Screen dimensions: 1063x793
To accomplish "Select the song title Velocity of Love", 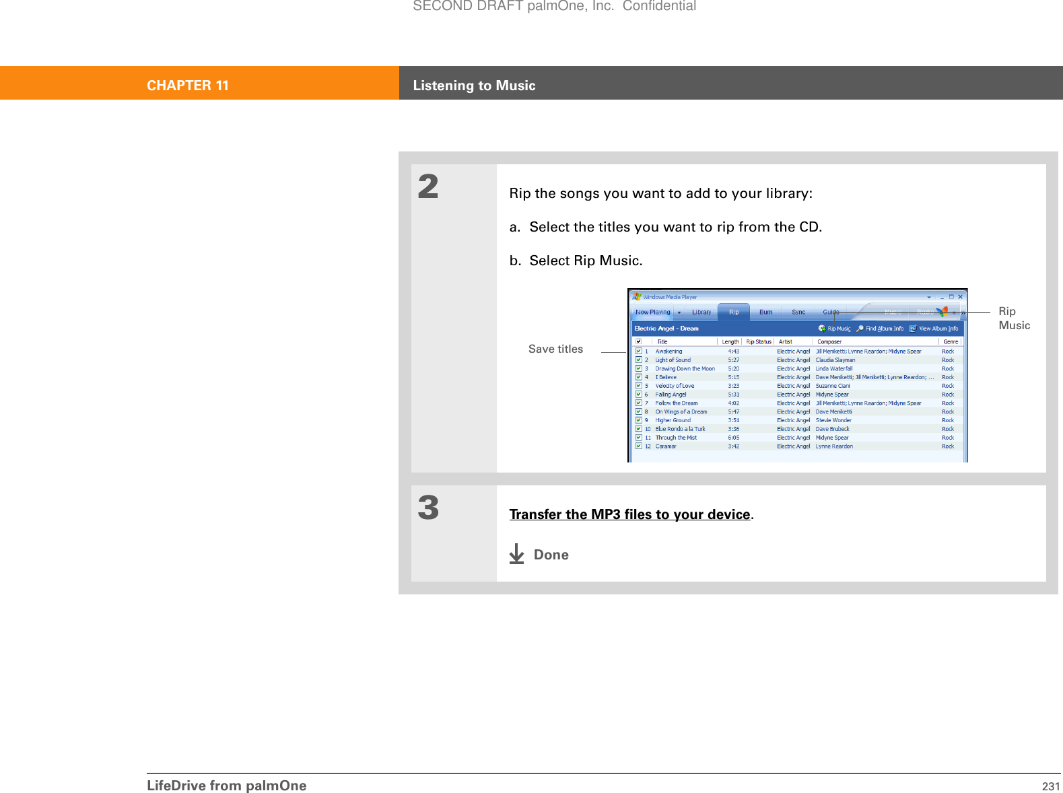I will pos(675,386).
